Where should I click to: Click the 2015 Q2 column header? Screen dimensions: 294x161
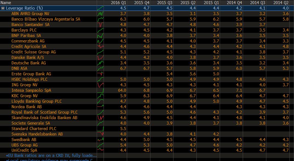coord(188,3)
